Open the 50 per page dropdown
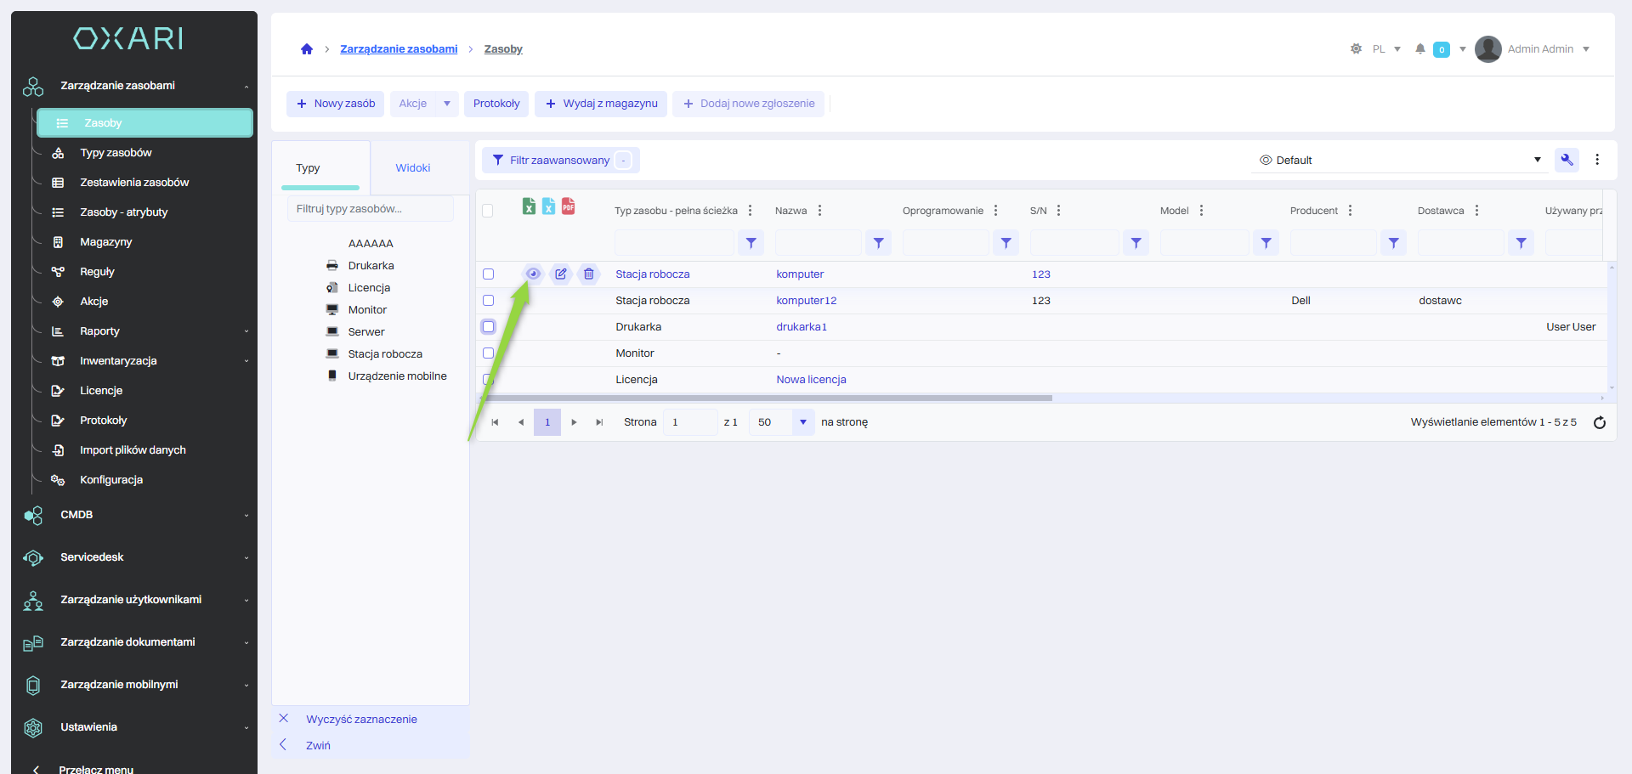The height and width of the screenshot is (774, 1632). [802, 422]
